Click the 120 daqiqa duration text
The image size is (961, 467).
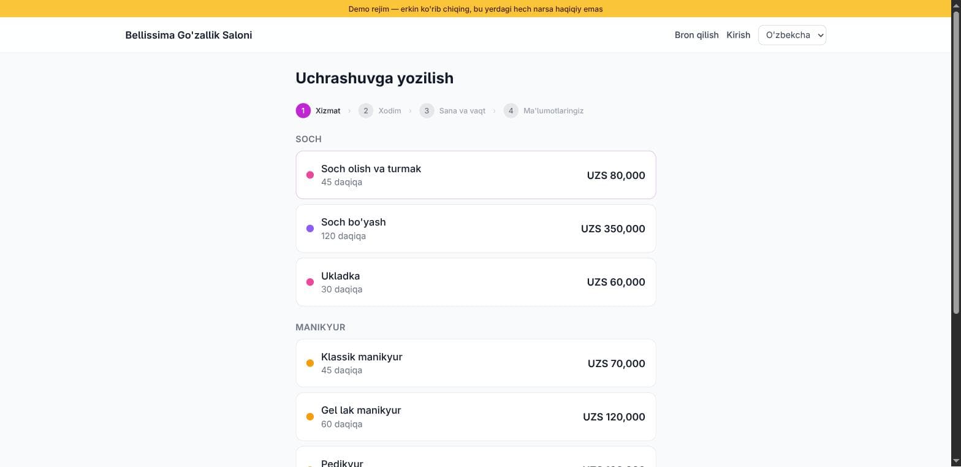coord(343,236)
